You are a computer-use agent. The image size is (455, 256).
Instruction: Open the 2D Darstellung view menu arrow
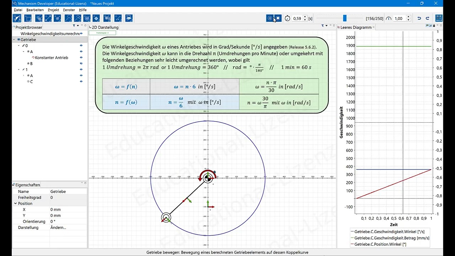326,26
